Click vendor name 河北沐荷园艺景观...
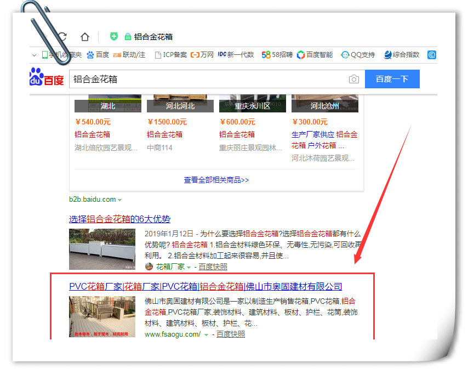The image size is (468, 374). pyautogui.click(x=323, y=158)
